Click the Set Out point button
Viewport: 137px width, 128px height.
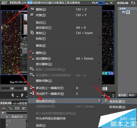click(x=22, y=95)
